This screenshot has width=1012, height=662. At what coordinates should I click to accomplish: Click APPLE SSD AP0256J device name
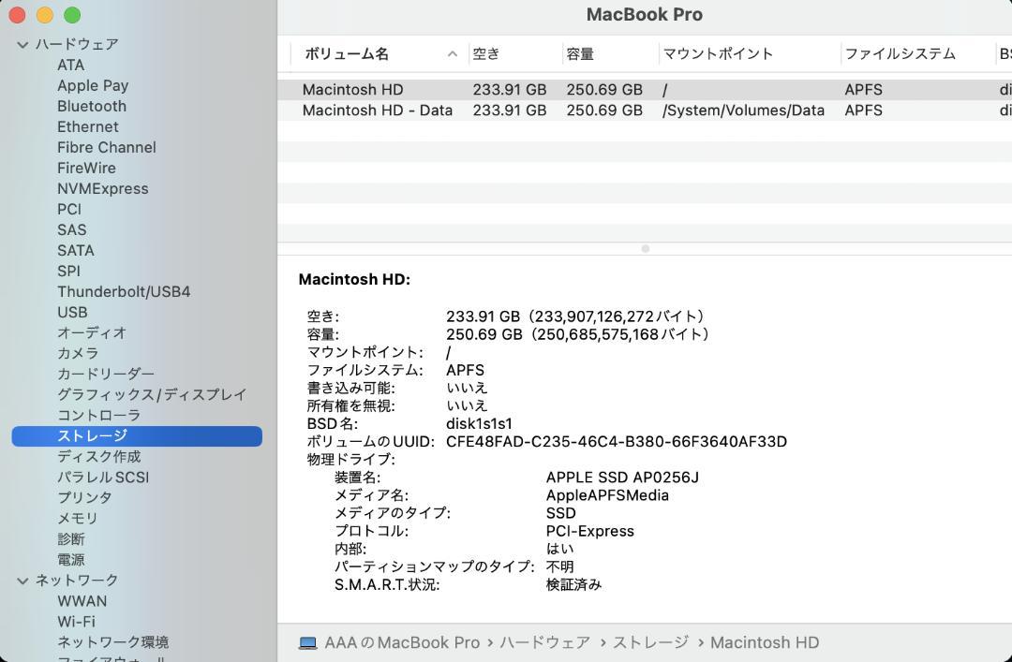[x=622, y=478]
